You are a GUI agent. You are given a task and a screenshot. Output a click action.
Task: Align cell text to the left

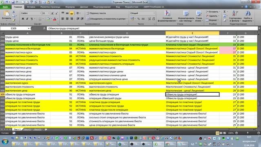pyautogui.click(x=63, y=19)
